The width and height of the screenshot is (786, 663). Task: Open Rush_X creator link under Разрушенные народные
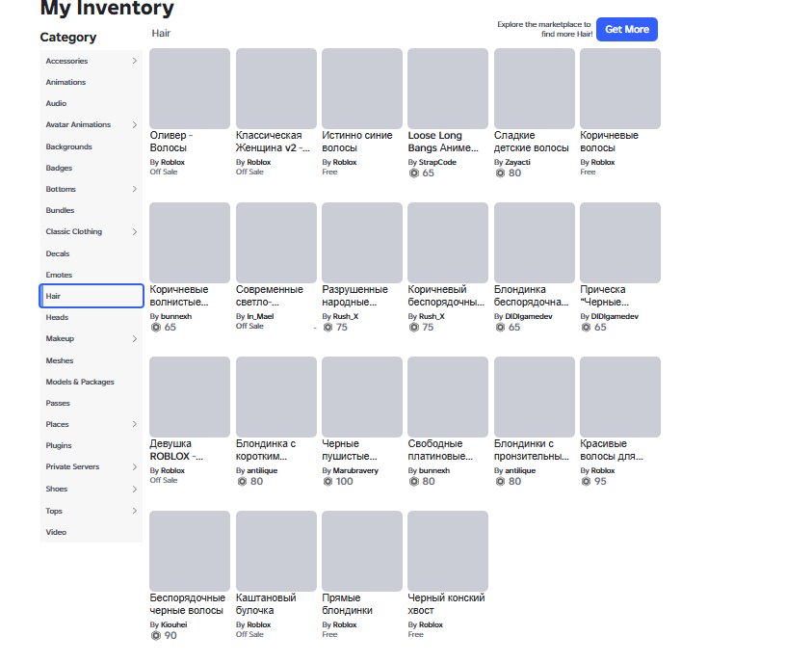point(346,316)
